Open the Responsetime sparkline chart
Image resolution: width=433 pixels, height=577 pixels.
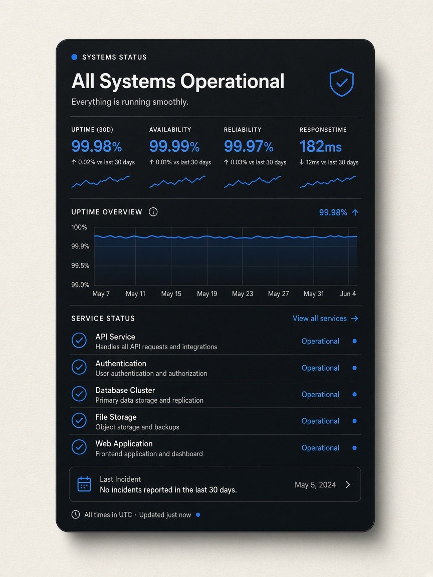(328, 181)
